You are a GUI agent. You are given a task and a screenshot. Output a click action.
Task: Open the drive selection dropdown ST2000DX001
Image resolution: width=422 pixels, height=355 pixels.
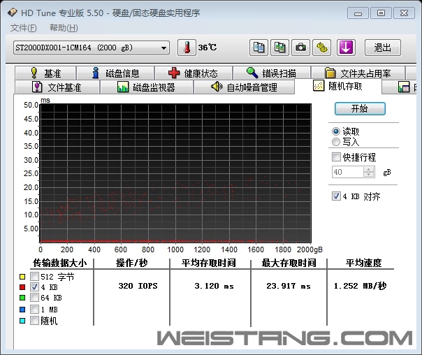[x=92, y=48]
